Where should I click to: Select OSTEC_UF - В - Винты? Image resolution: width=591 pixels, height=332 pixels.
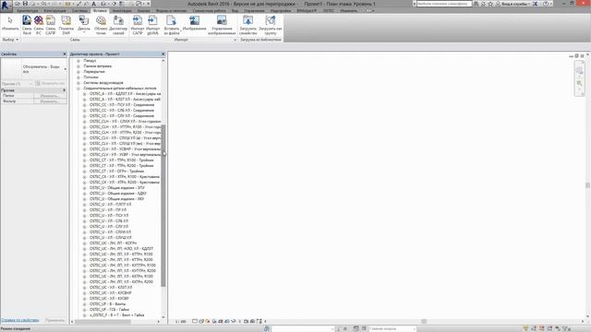click(107, 304)
